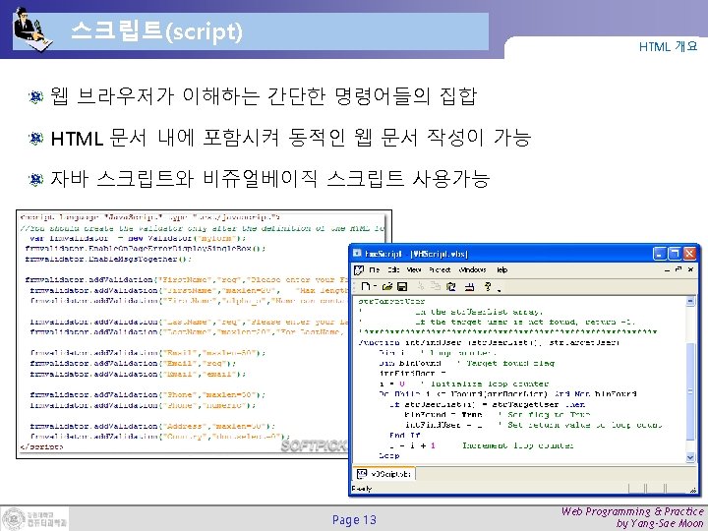Click the bullet icon before '웹 브라우저가'
The height and width of the screenshot is (531, 708).
35,96
